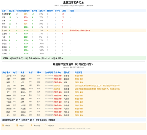
Task: Click the title 主管到店客户汇总
Action: tap(73, 2)
